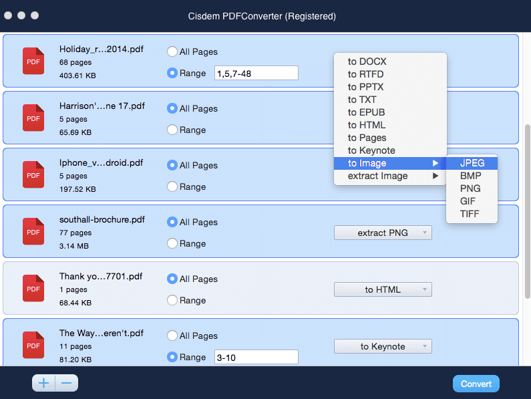Select the Harrison'…ne 17.pdf file name
This screenshot has height=399, width=531.
pyautogui.click(x=102, y=106)
